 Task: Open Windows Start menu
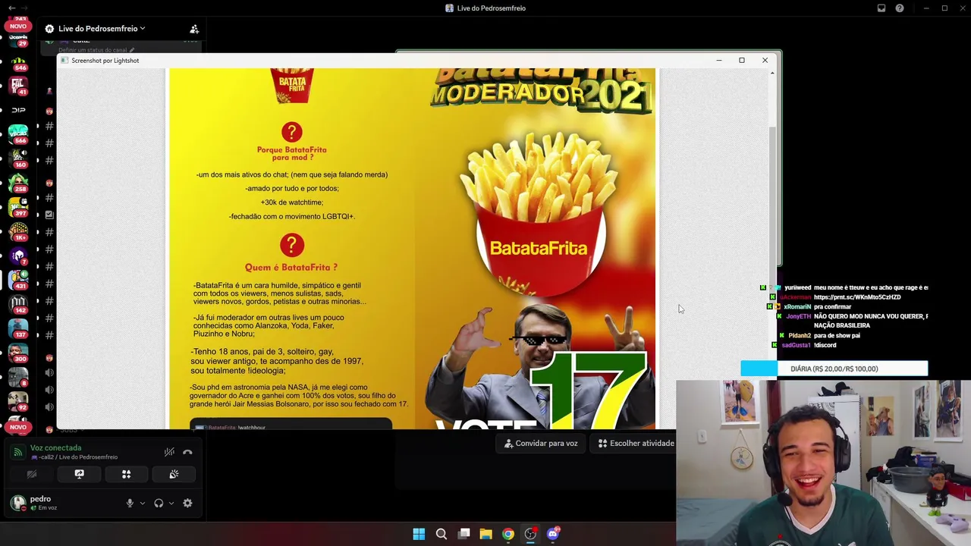419,534
